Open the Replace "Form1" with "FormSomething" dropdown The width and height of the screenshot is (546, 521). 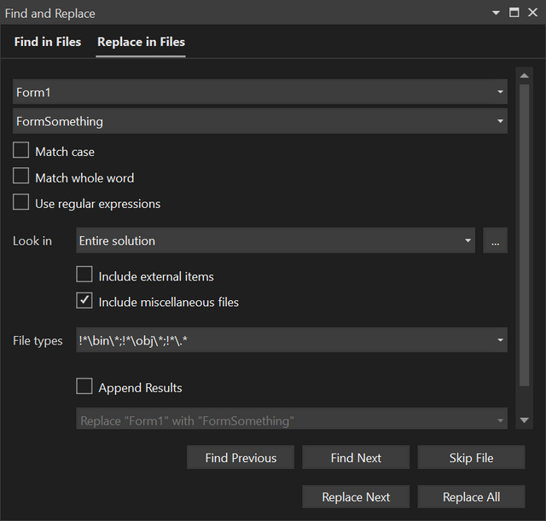292,419
